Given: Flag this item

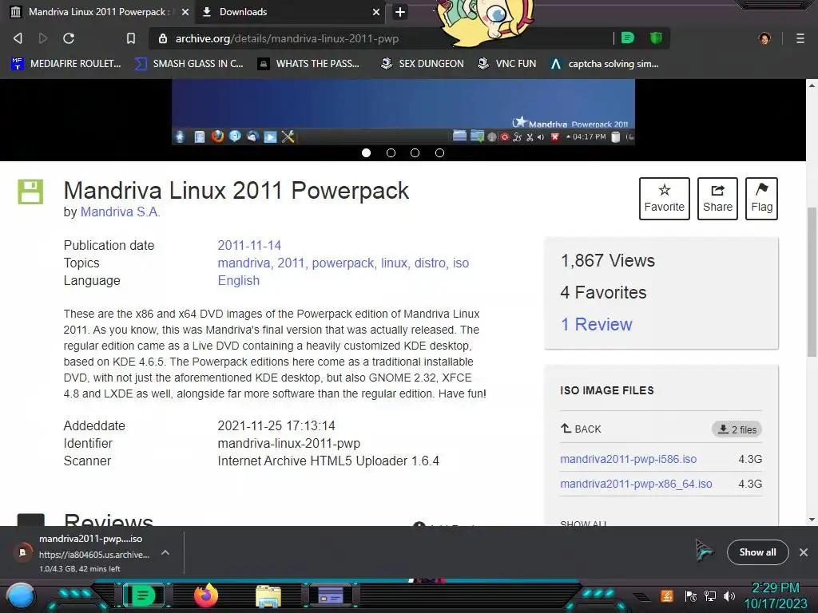Looking at the screenshot, I should pos(761,199).
